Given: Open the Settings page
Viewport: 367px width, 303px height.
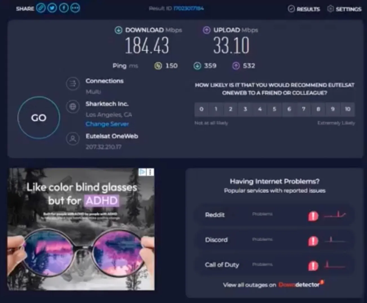Looking at the screenshot, I should 344,9.
